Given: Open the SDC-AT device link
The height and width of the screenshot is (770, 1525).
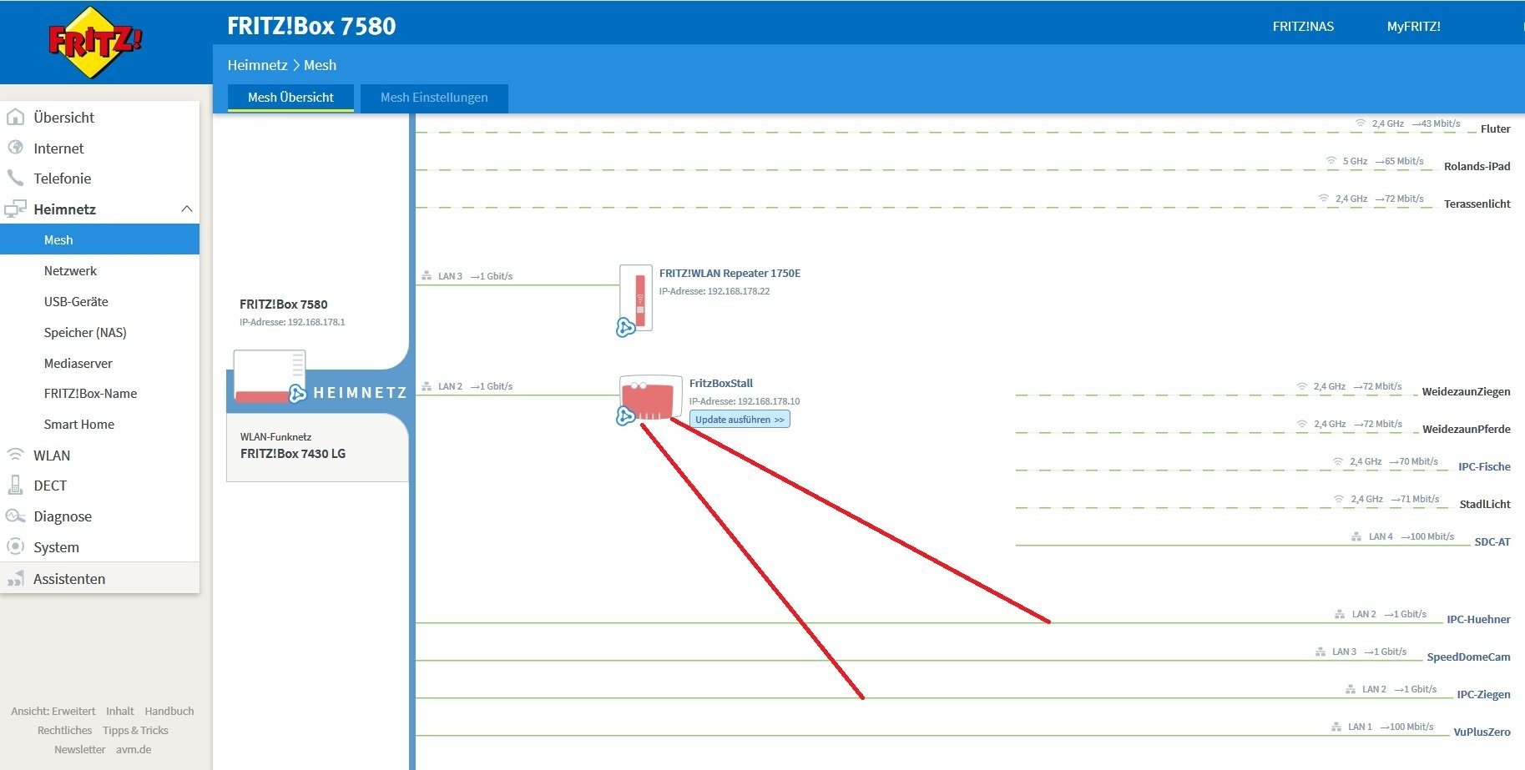Looking at the screenshot, I should 1492,541.
